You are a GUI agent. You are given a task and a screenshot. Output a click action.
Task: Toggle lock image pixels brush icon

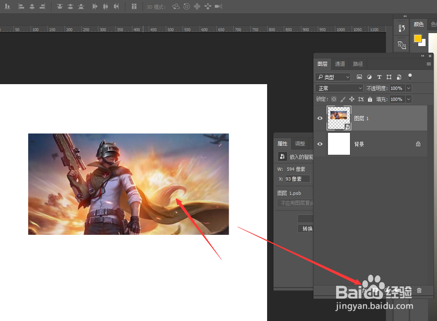343,99
